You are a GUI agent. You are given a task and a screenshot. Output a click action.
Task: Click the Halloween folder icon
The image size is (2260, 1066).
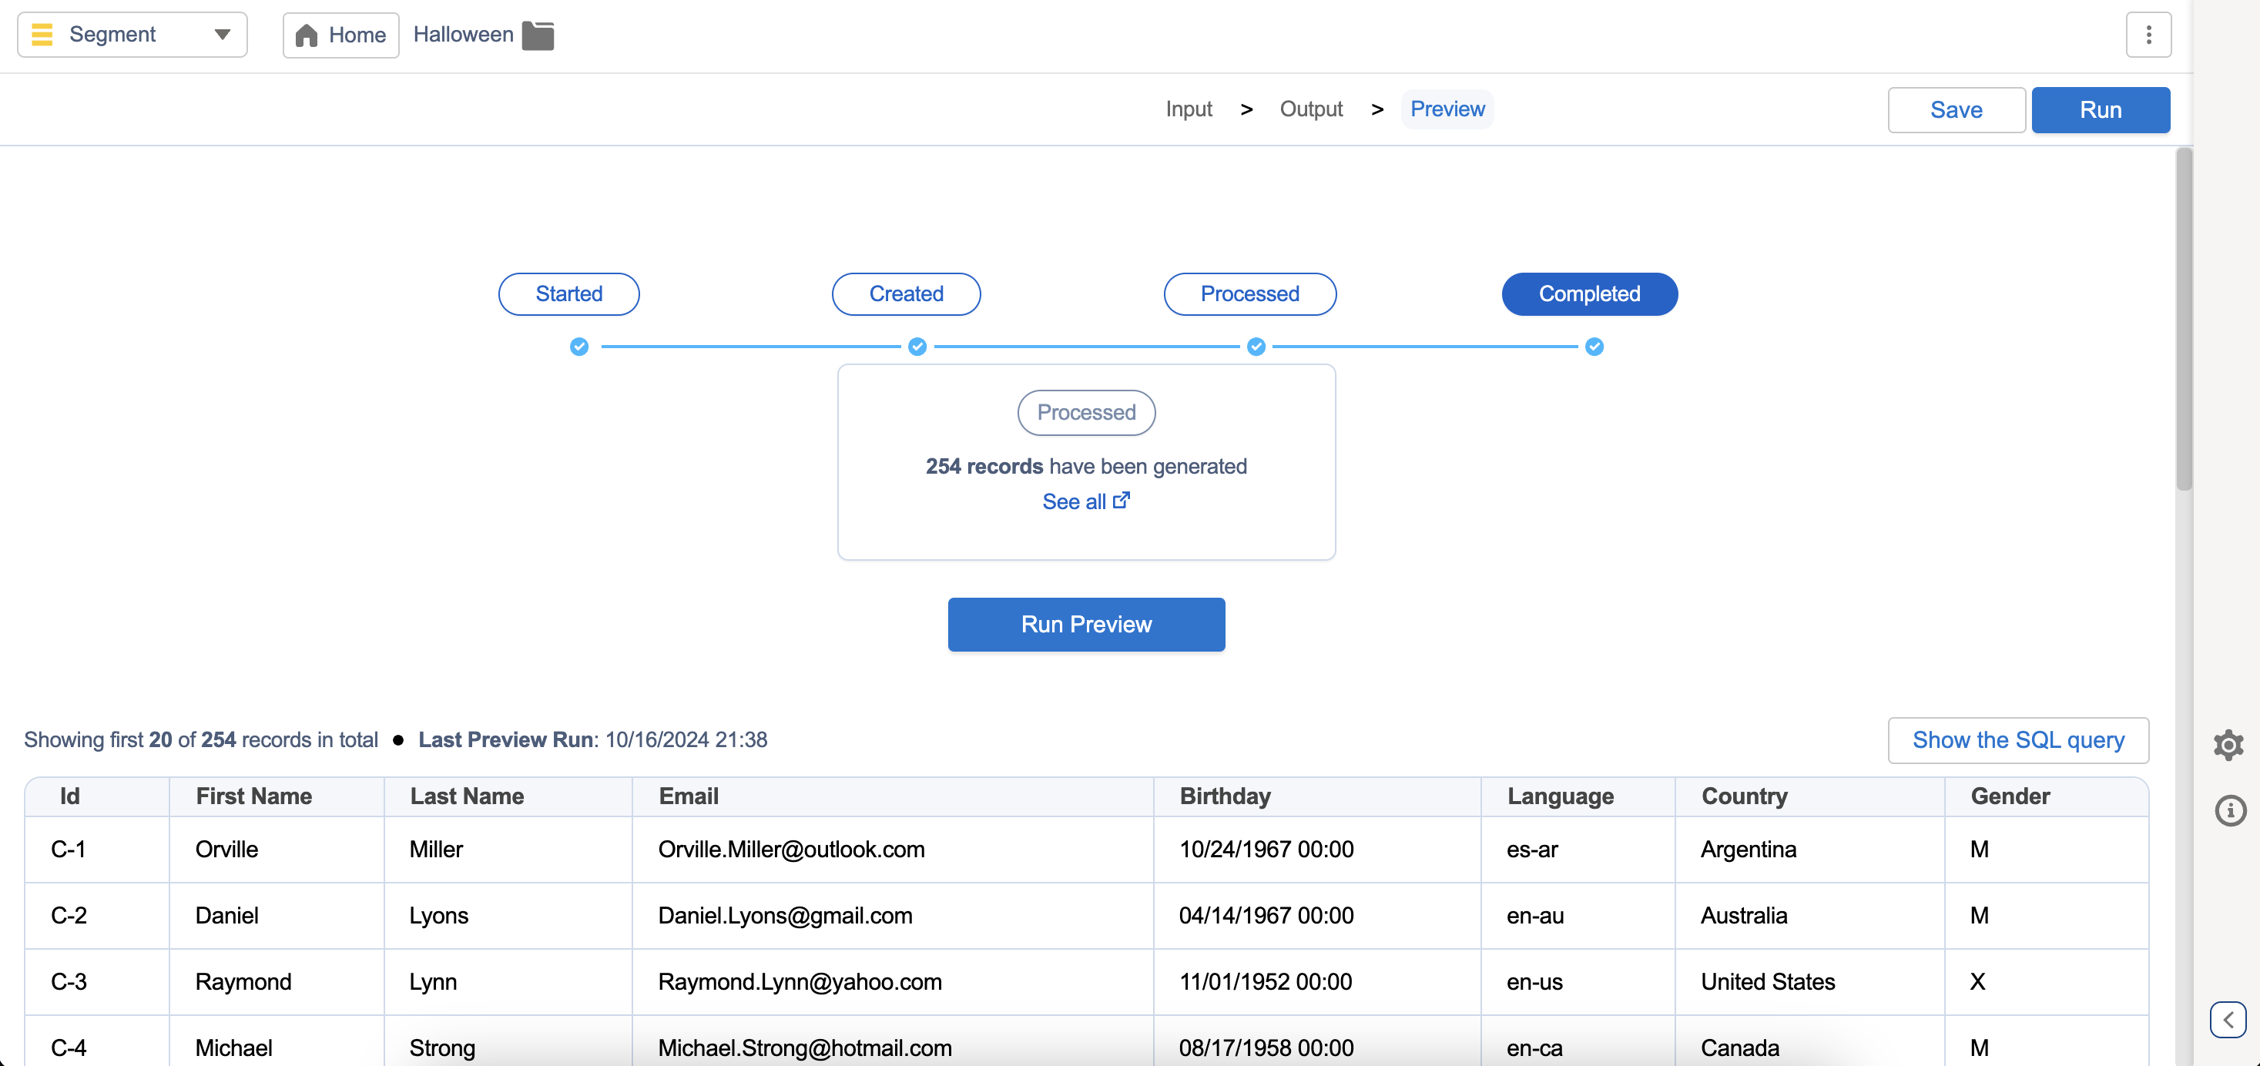(538, 35)
